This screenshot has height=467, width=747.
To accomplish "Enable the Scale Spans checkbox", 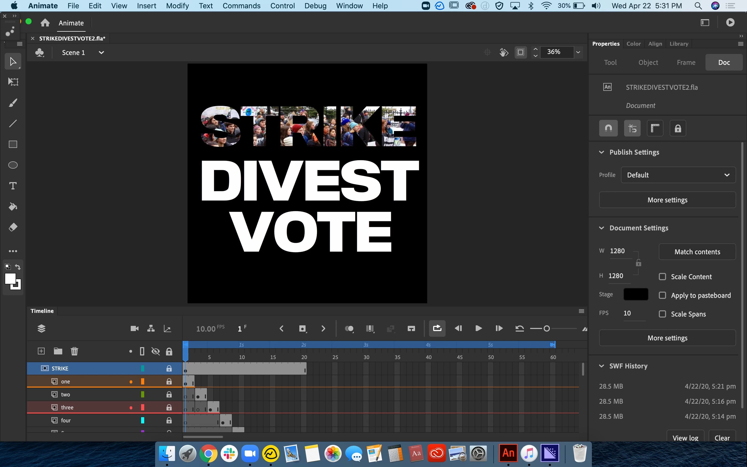I will click(x=662, y=314).
